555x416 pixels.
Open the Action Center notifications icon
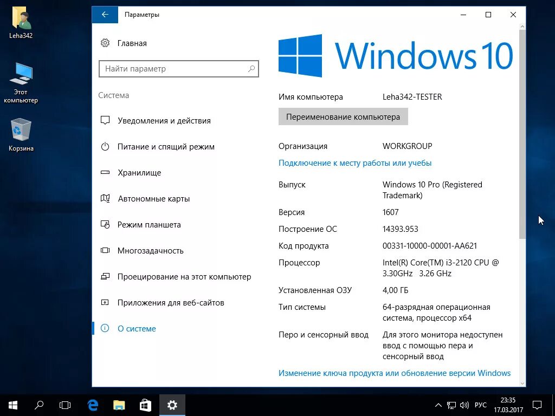pyautogui.click(x=536, y=405)
